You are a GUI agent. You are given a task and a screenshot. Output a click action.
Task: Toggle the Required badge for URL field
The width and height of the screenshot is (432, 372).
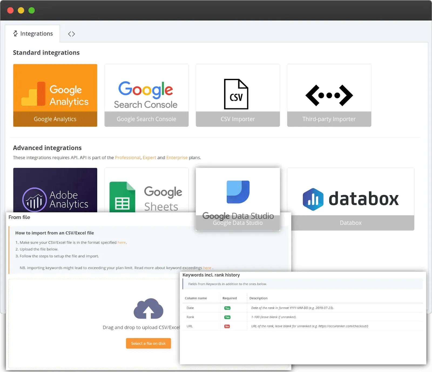[227, 326]
